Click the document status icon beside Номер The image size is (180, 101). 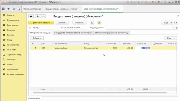(30, 27)
